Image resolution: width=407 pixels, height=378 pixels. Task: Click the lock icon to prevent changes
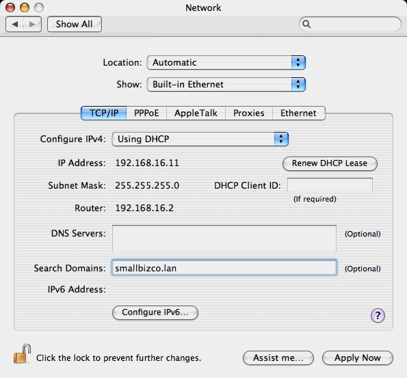22,354
